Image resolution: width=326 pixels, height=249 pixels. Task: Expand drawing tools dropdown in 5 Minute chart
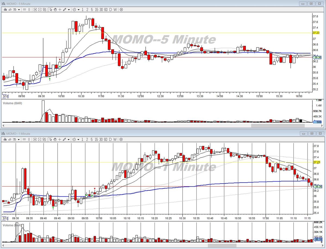pos(69,9)
